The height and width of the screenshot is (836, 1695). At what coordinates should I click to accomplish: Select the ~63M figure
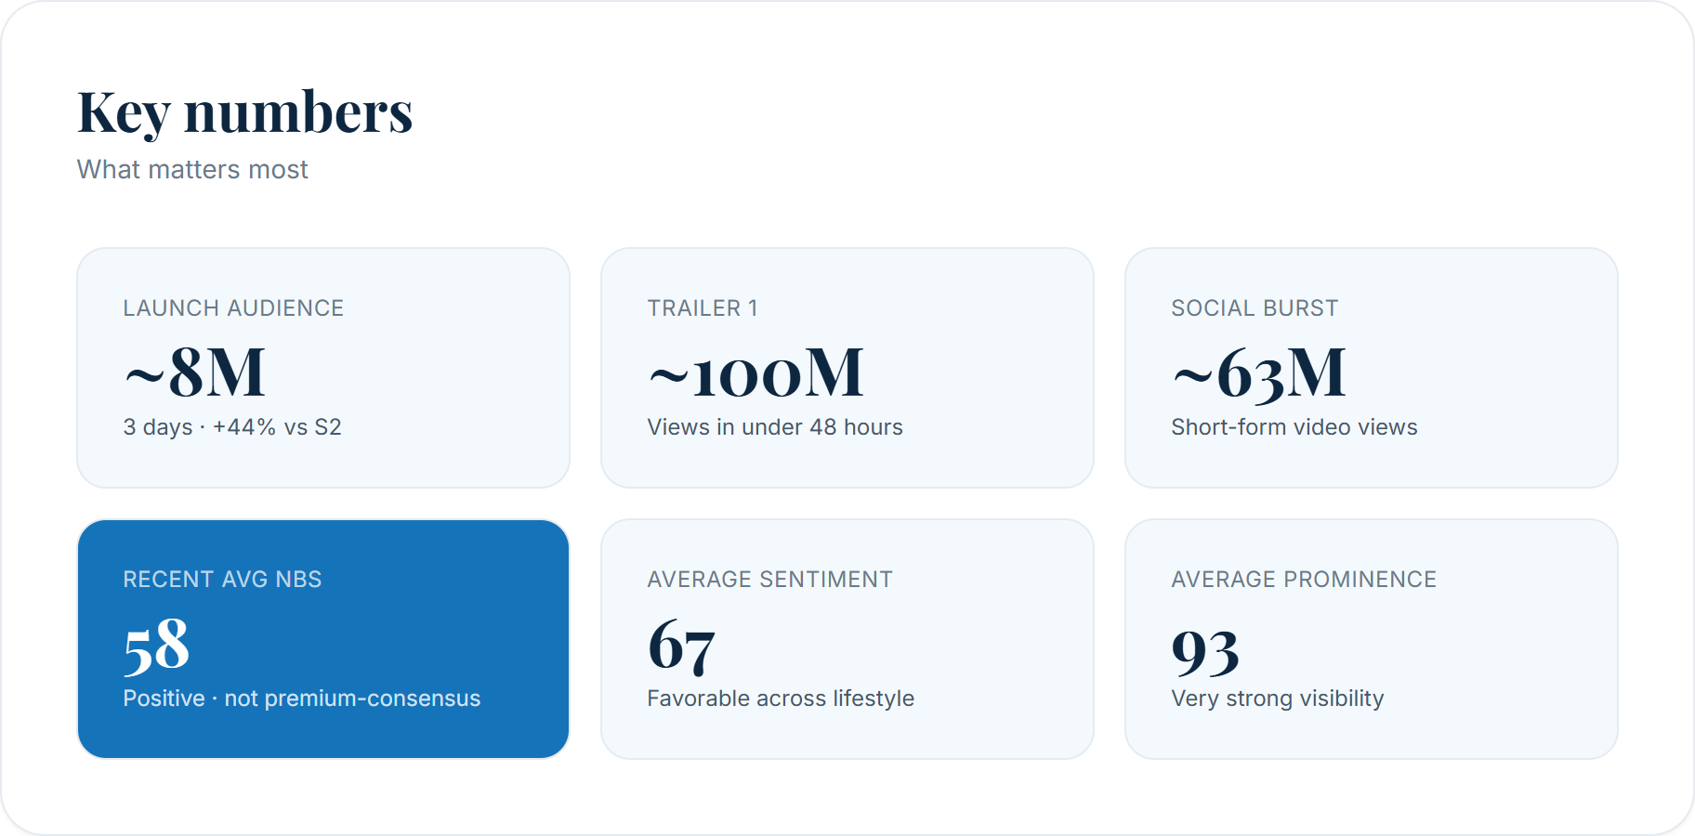[1258, 374]
